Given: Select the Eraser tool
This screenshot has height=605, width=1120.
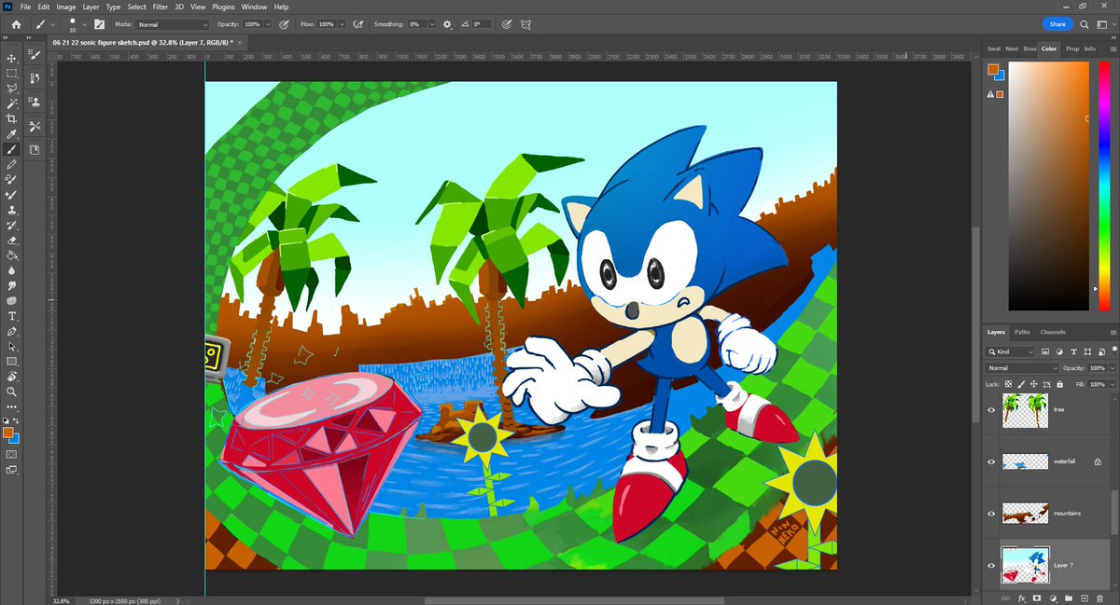Looking at the screenshot, I should pyautogui.click(x=12, y=240).
